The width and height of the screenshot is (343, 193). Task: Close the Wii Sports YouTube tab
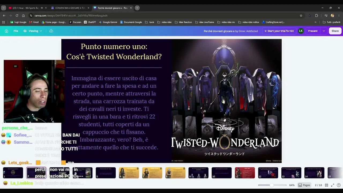coord(46,8)
